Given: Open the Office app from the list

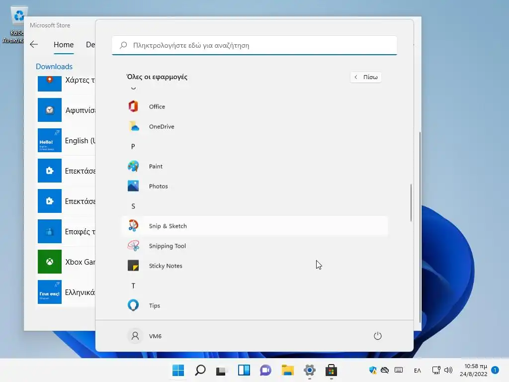Looking at the screenshot, I should (x=255, y=106).
